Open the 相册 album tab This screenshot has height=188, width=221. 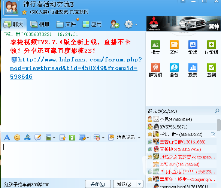(x=40, y=24)
